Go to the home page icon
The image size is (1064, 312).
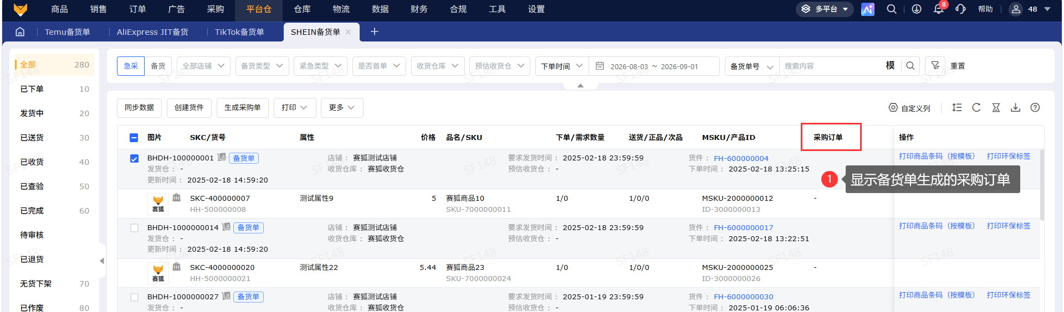pos(20,32)
